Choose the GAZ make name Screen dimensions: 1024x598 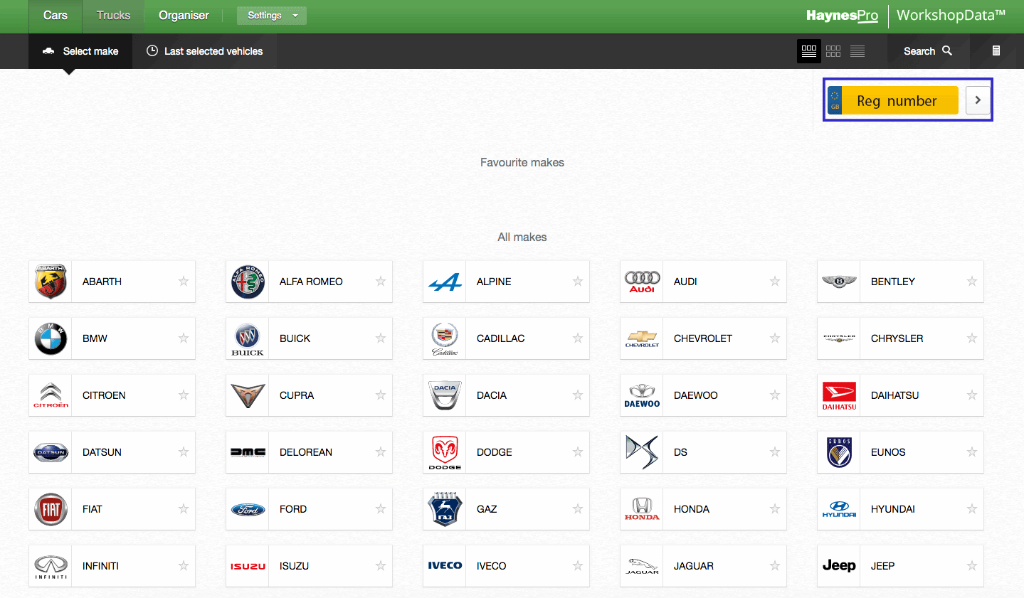tap(487, 509)
